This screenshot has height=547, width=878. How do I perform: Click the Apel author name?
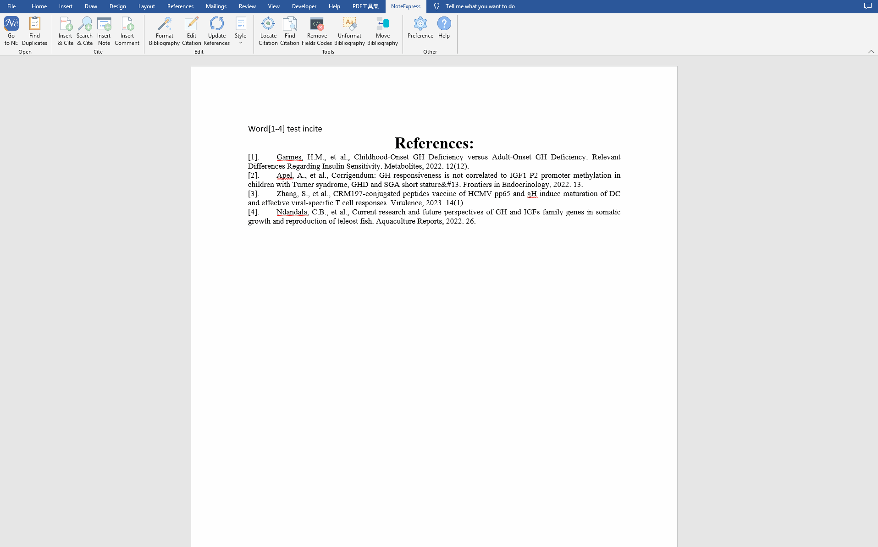284,175
